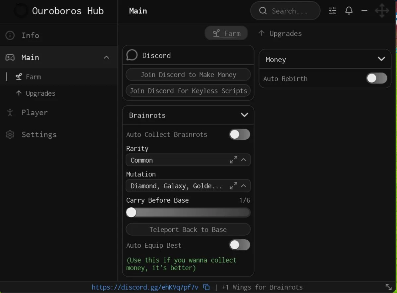Viewport: 397px width, 293px height.
Task: Click the 1/6 Carry Before Base value
Action: tap(245, 200)
